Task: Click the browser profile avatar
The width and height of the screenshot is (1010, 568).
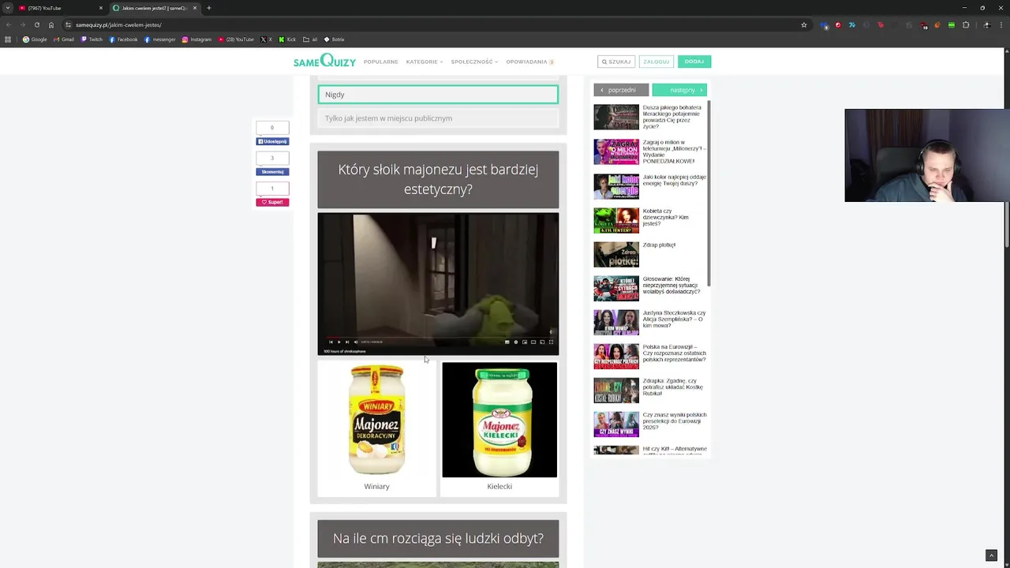Action: coord(987,24)
